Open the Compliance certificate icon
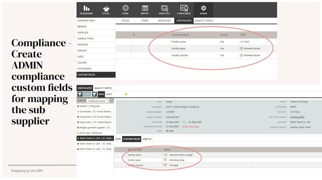The image size is (322, 180). pos(184,8)
